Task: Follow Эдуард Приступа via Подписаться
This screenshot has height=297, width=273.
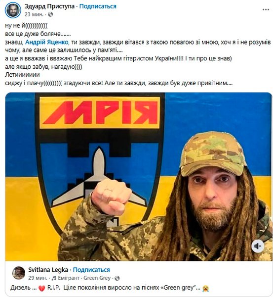Action: [98, 6]
